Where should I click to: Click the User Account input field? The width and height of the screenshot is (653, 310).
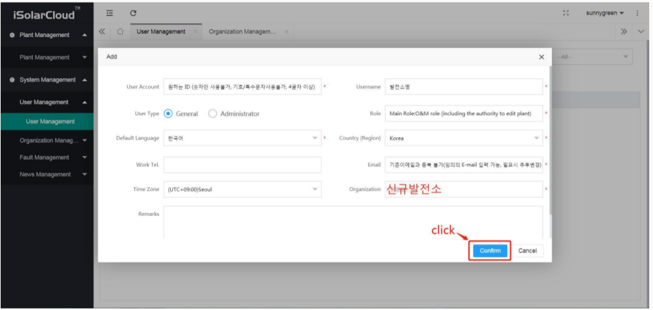[x=242, y=87]
